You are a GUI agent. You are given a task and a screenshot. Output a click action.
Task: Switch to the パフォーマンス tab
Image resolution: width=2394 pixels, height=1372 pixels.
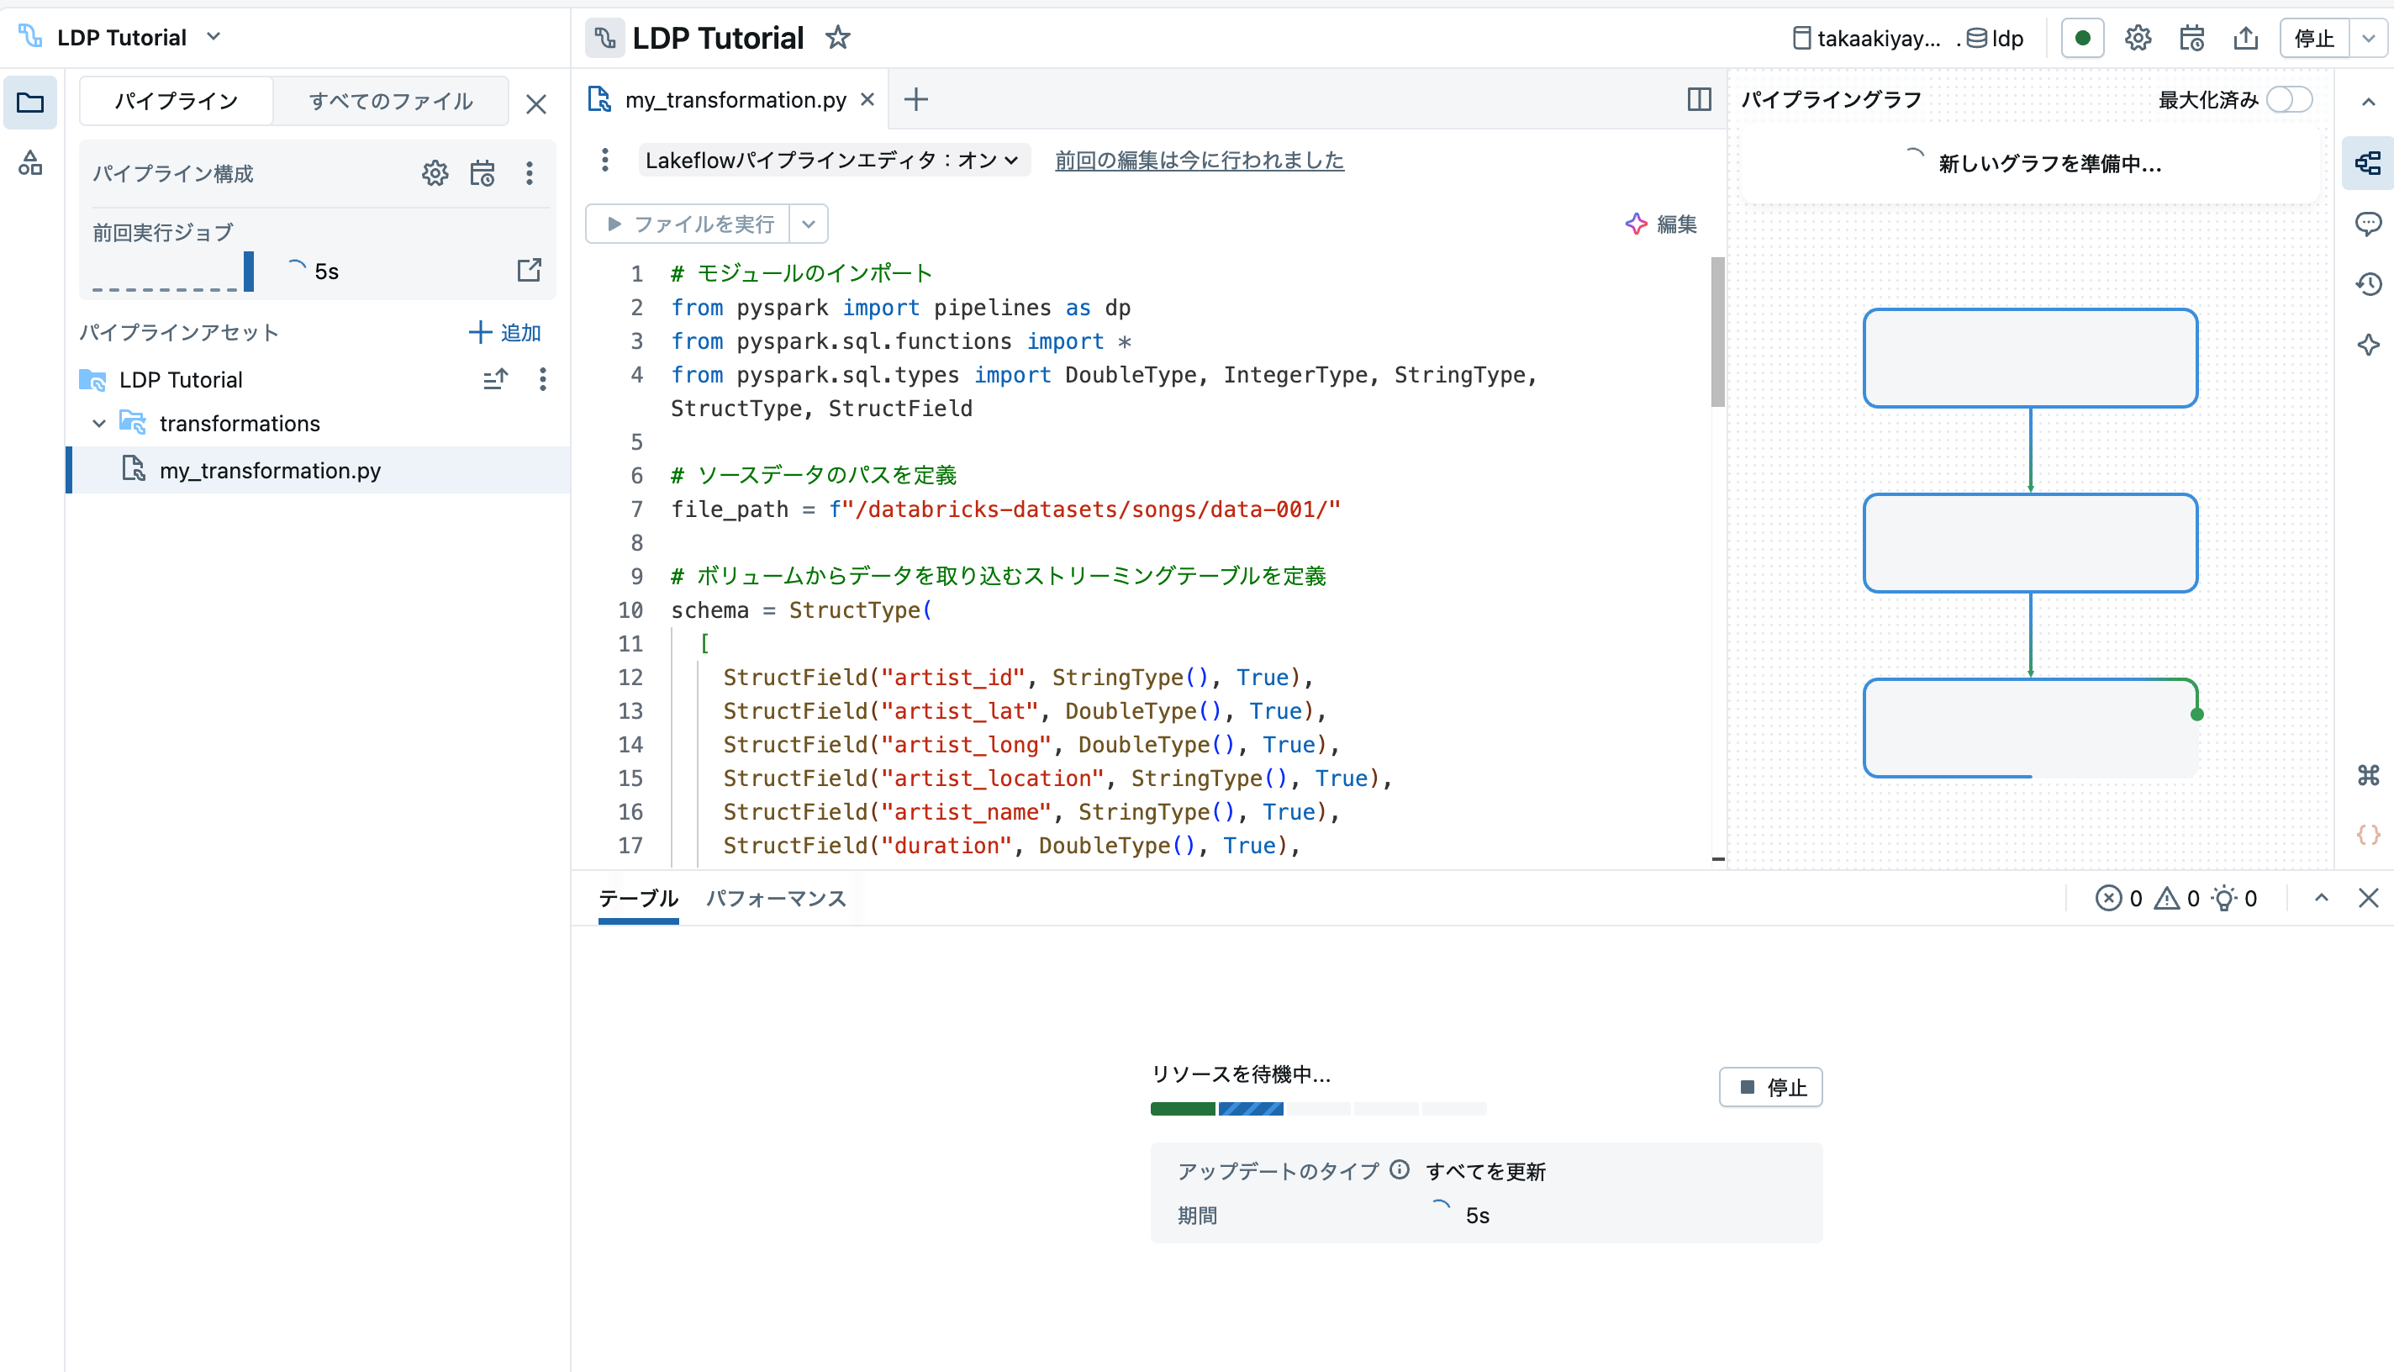coord(775,898)
